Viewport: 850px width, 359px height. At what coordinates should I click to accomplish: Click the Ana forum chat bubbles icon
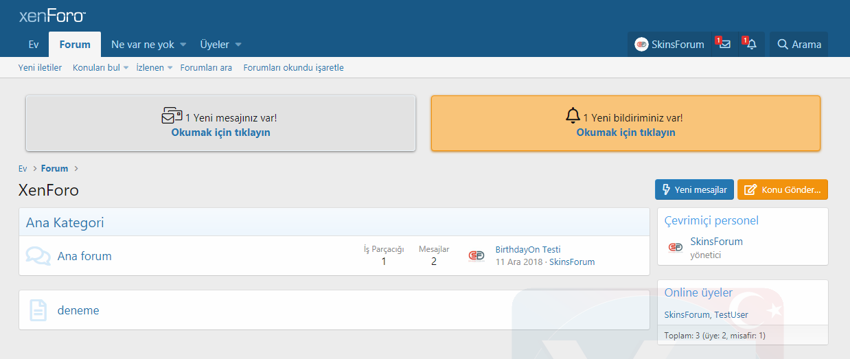[38, 256]
